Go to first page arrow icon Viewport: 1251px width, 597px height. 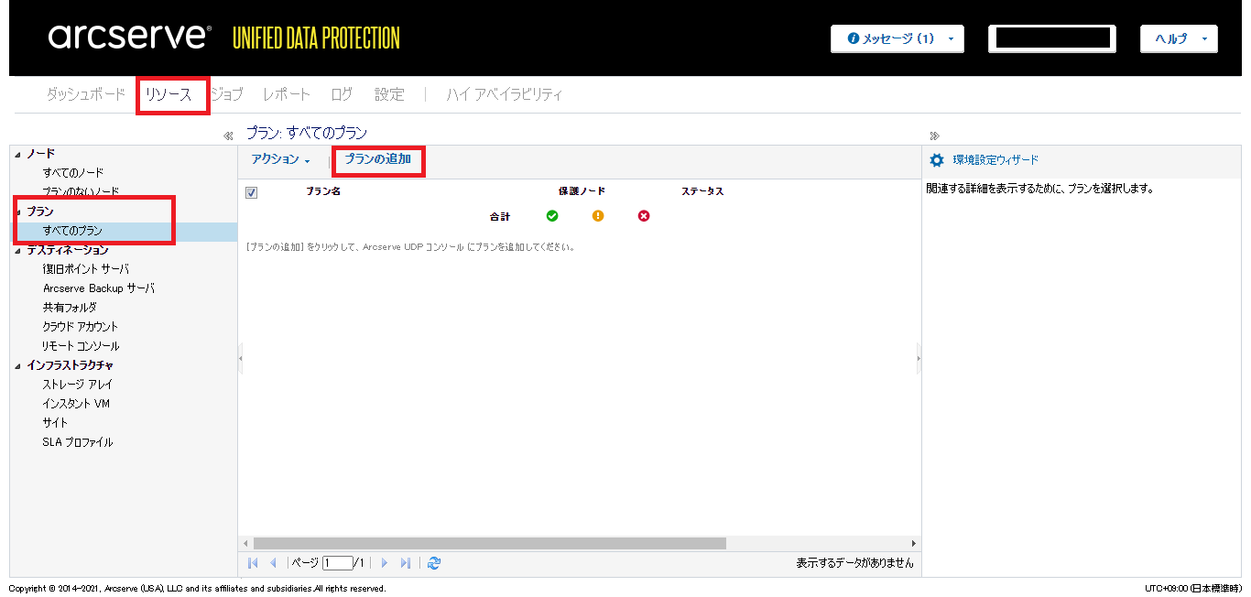253,563
